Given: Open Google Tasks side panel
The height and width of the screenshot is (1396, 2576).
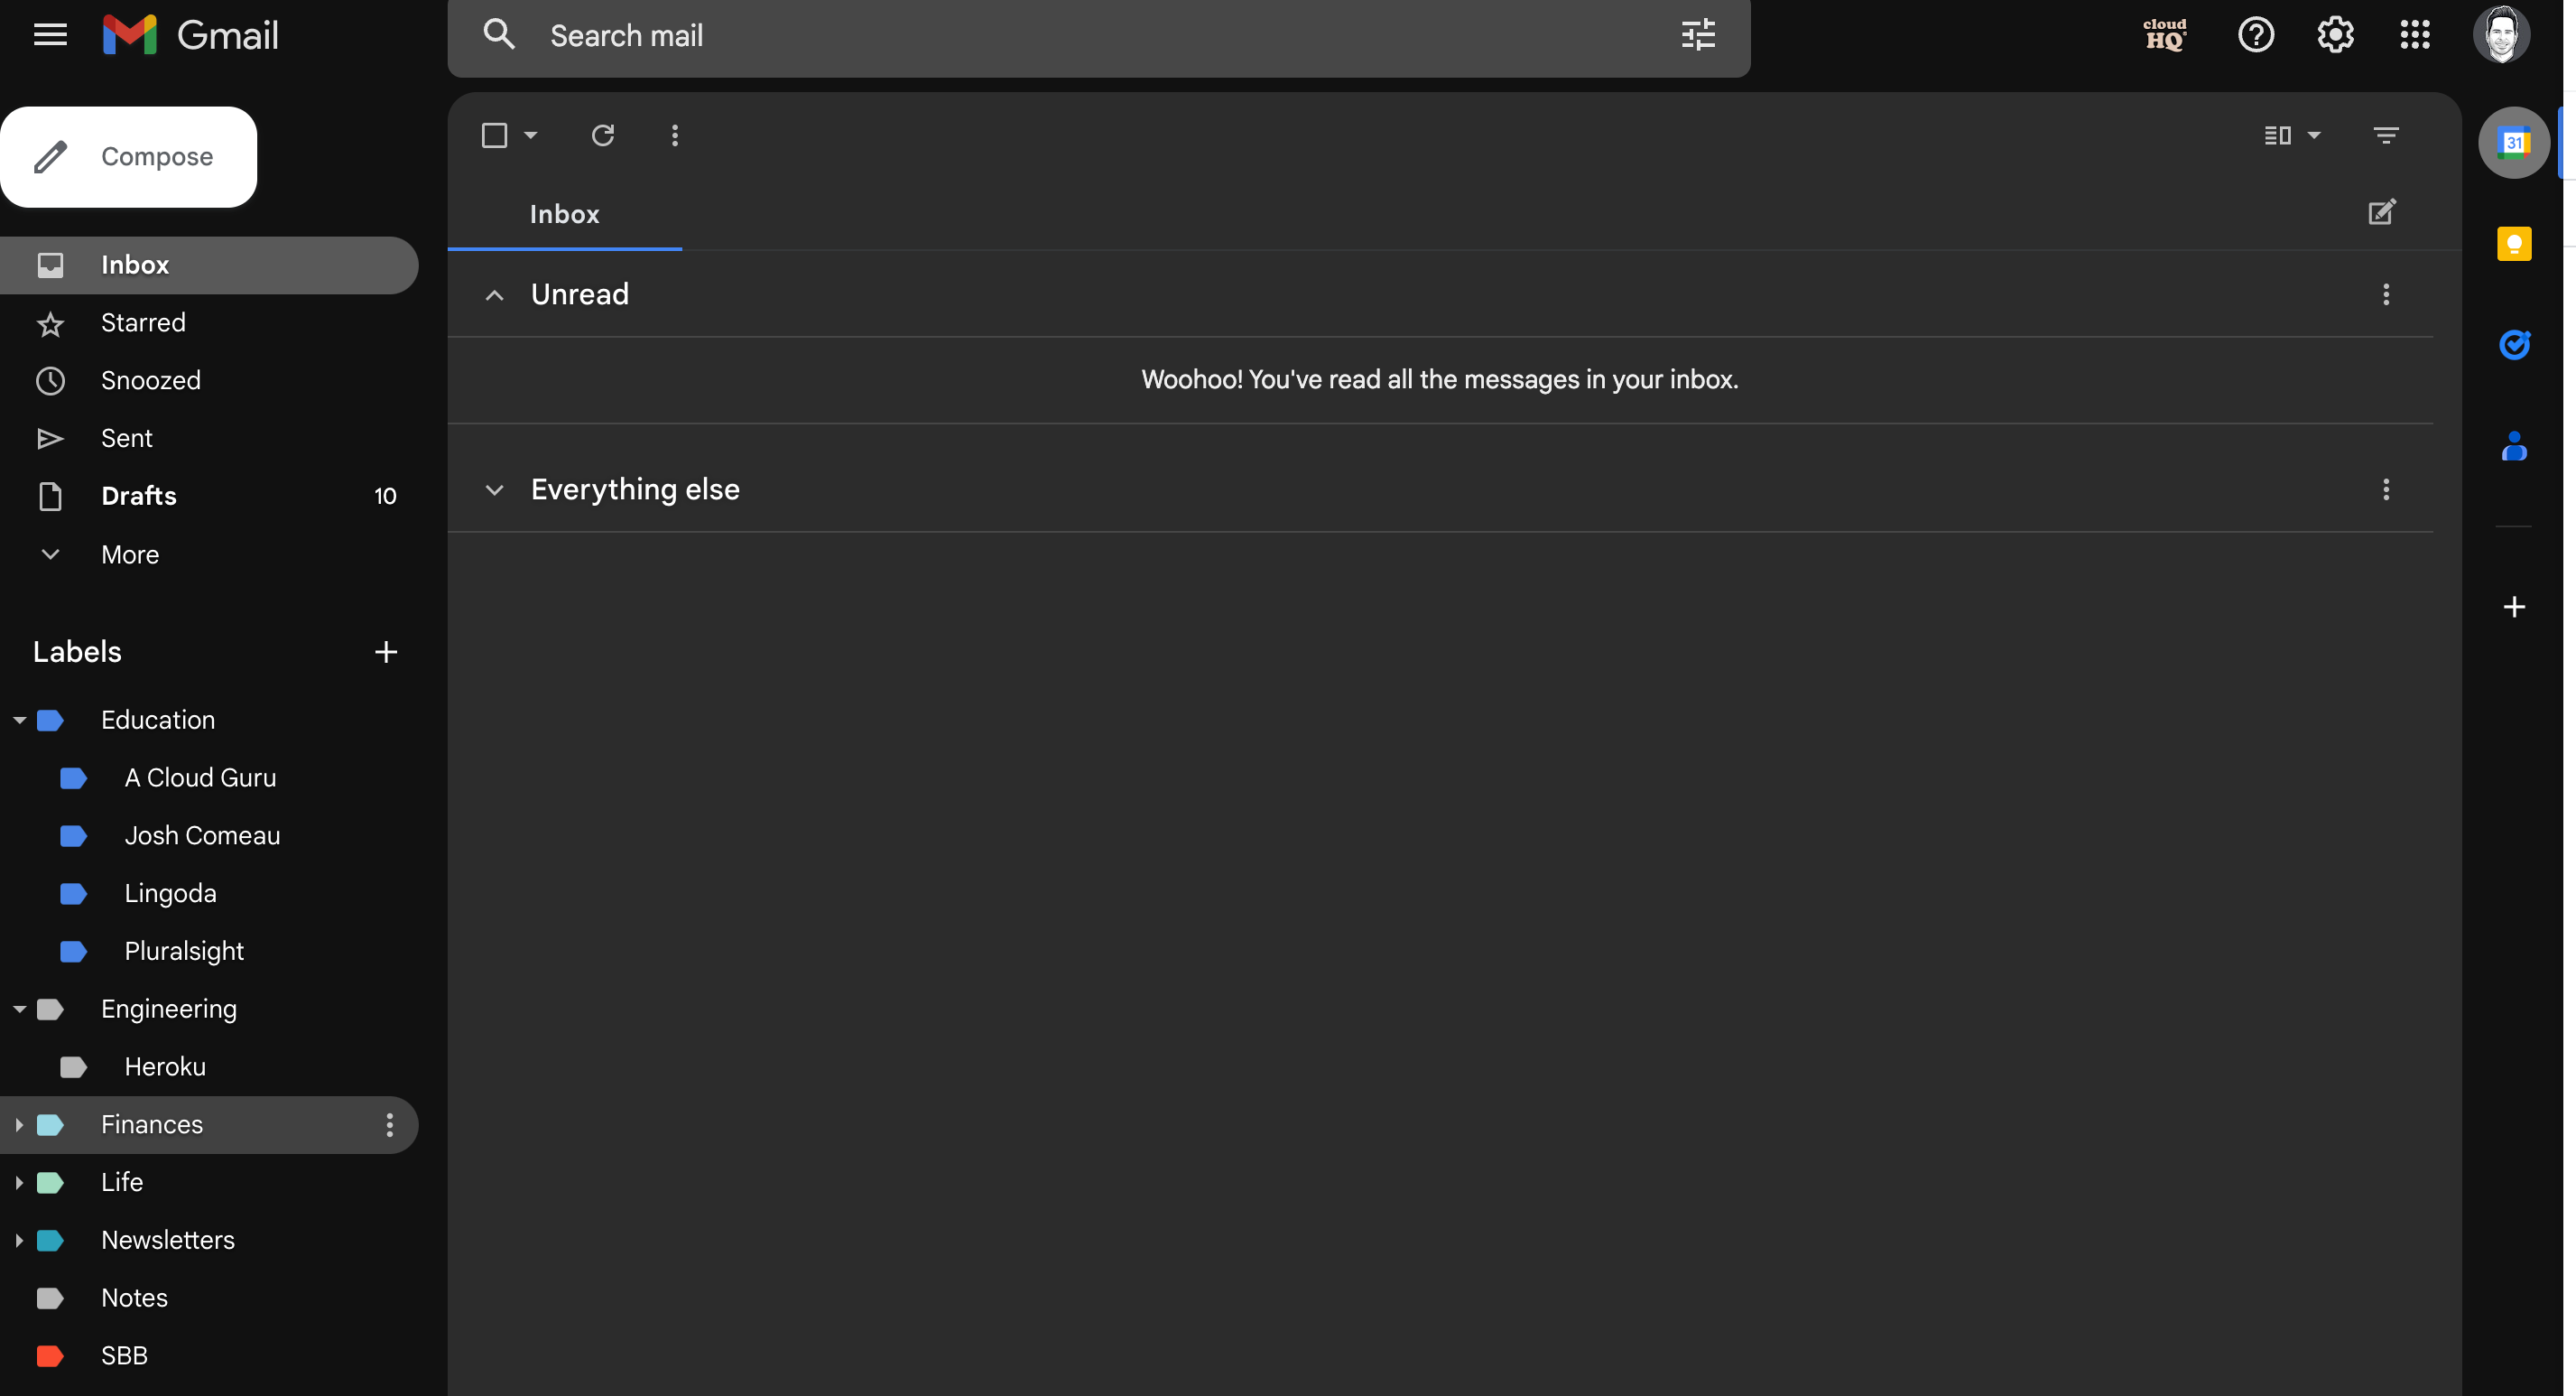Looking at the screenshot, I should click(x=2513, y=344).
